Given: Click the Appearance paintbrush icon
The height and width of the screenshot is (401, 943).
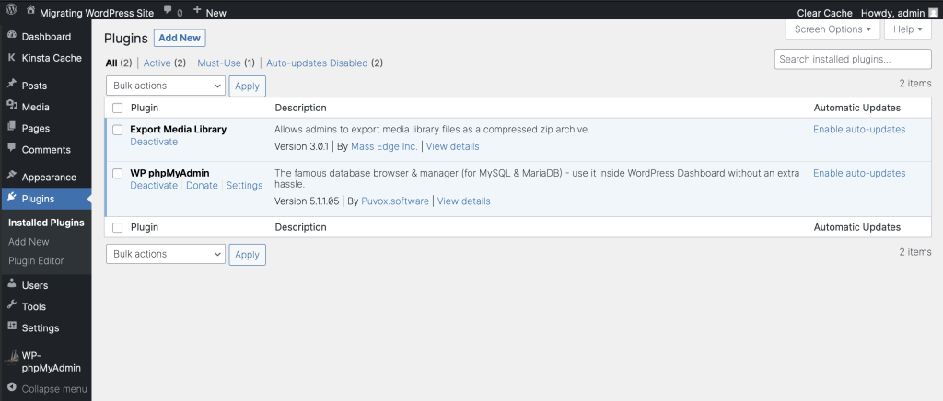Looking at the screenshot, I should pos(11,176).
